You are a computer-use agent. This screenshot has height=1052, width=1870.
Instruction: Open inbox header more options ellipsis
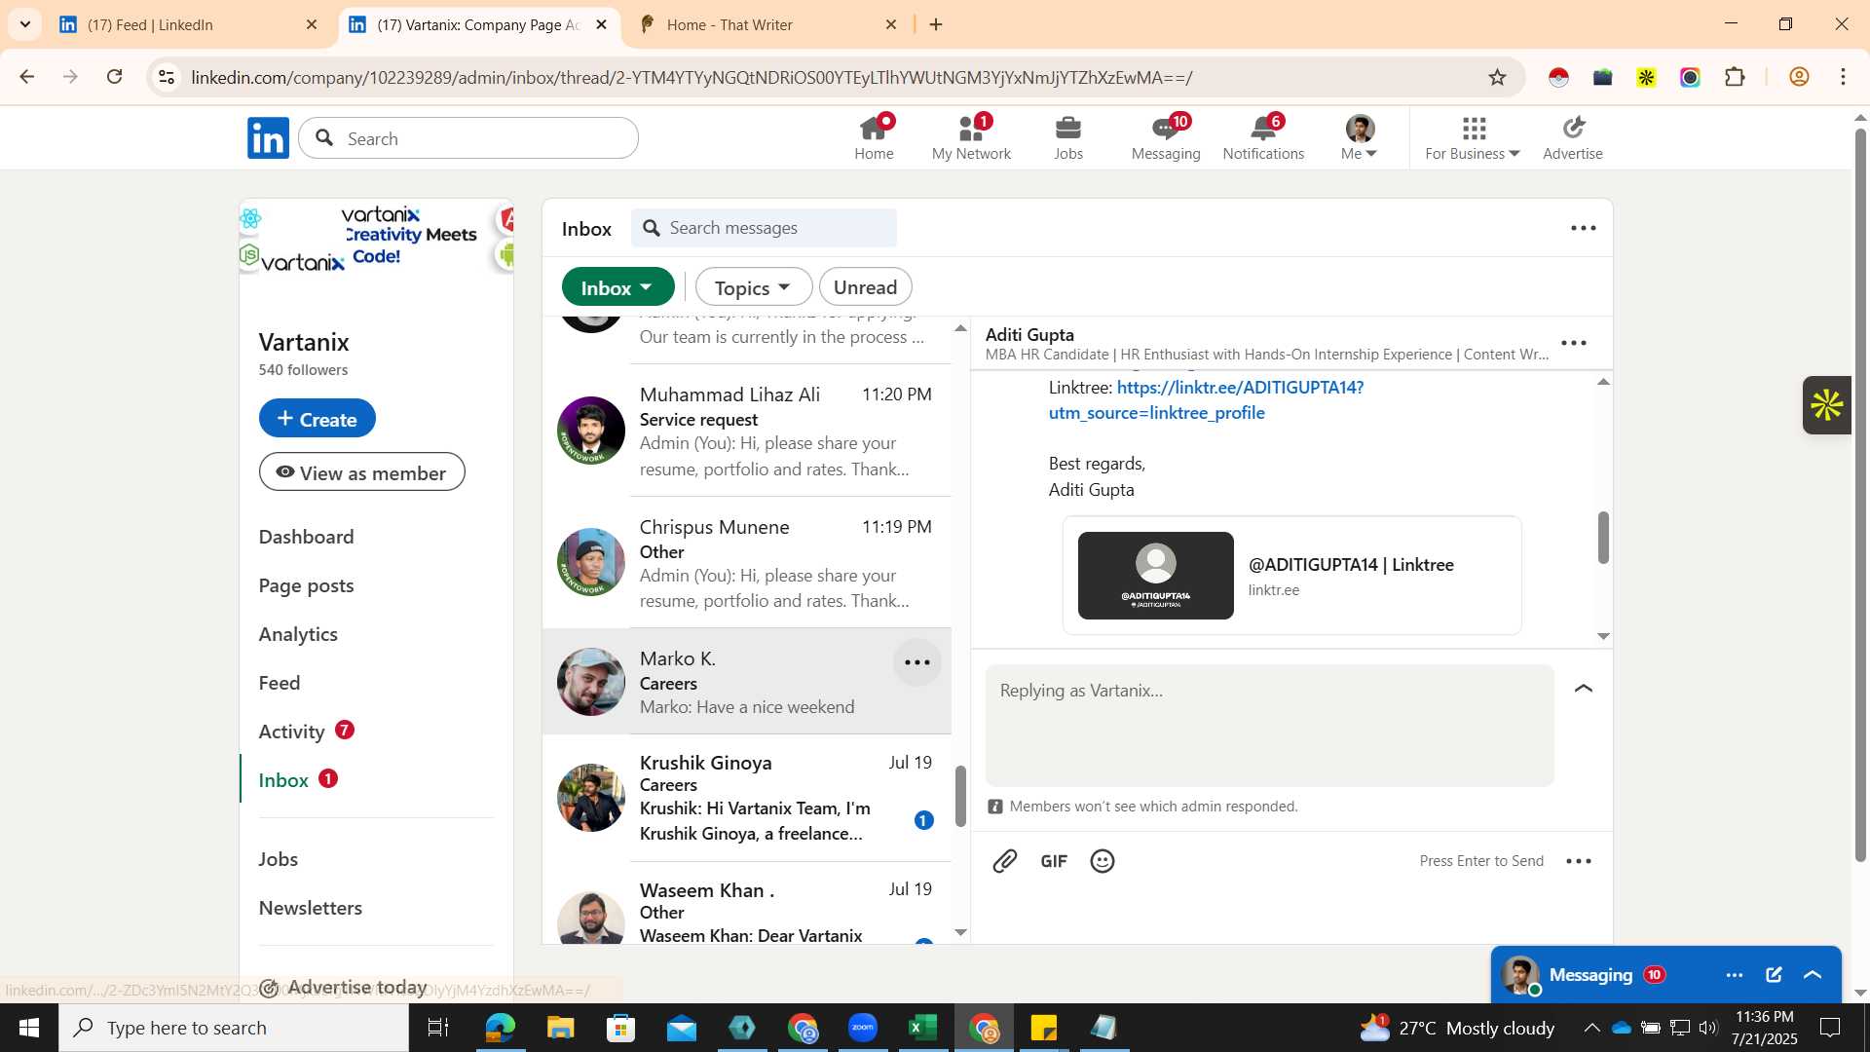click(1584, 228)
